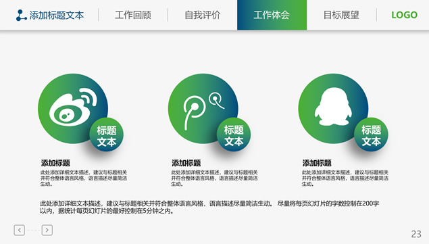Select the 添加标题 heading under the middle icon
The width and height of the screenshot is (429, 244).
coord(186,163)
